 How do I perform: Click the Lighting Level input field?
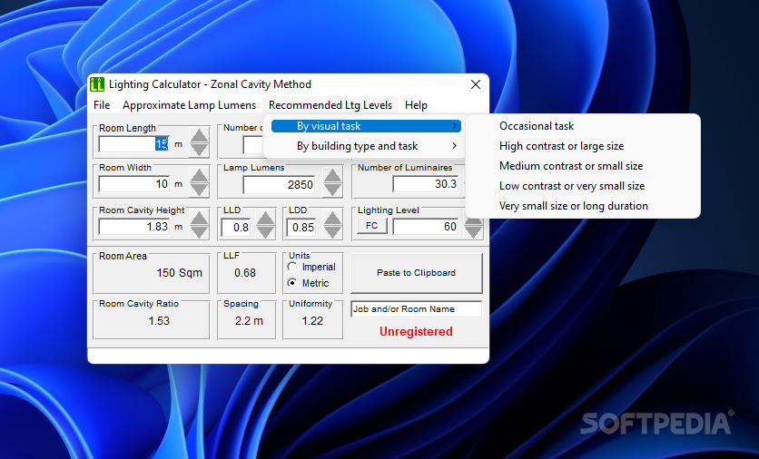[426, 227]
